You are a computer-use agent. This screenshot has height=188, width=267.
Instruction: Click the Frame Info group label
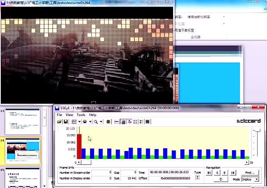click(67, 168)
